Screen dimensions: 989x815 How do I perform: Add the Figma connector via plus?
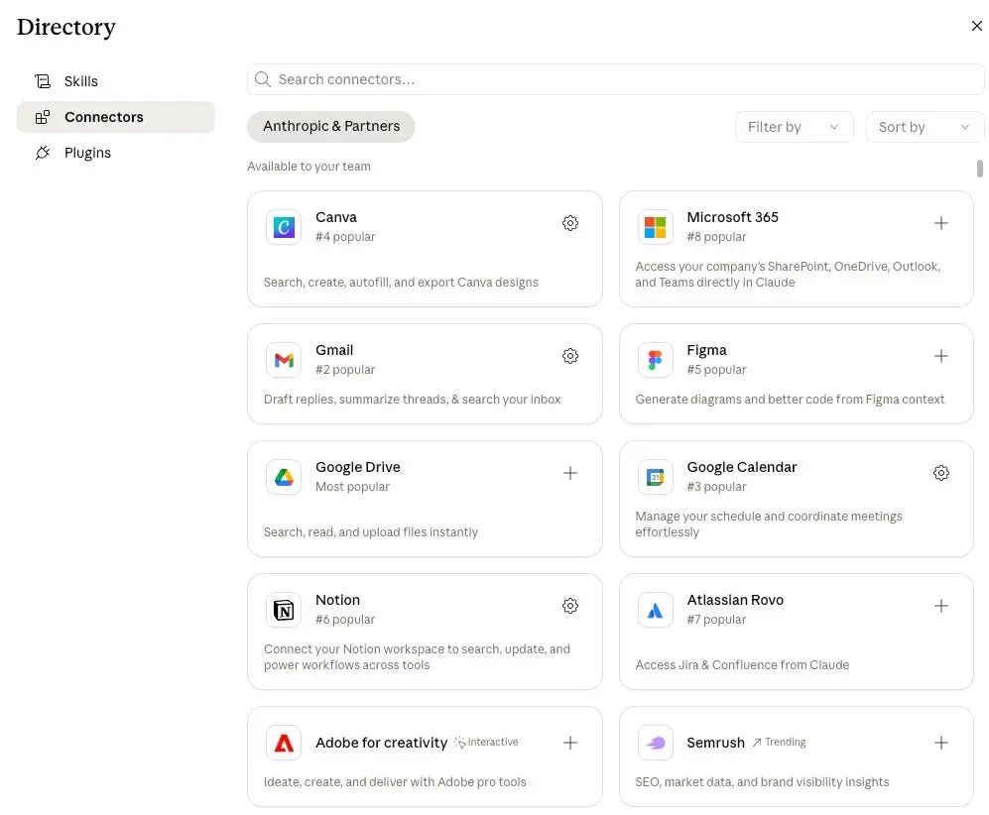coord(940,356)
